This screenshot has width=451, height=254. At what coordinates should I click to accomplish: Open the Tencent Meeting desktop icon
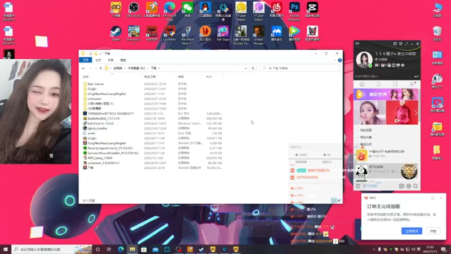tap(276, 33)
